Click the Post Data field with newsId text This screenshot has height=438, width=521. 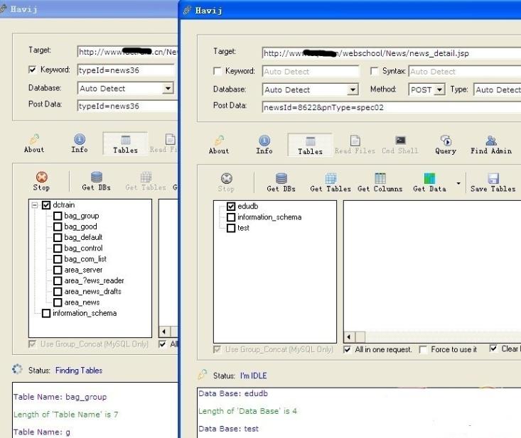tap(392, 107)
